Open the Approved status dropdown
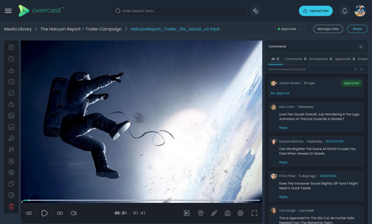372x224 pixels. pos(290,29)
